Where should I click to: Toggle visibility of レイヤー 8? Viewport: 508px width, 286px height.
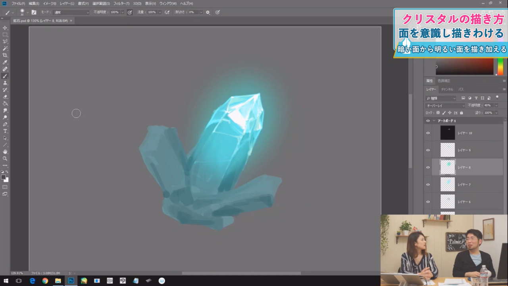tap(428, 167)
